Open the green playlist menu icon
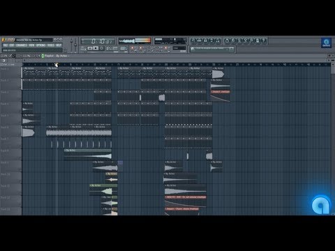Screen dimensions: 335x251 [43, 56]
